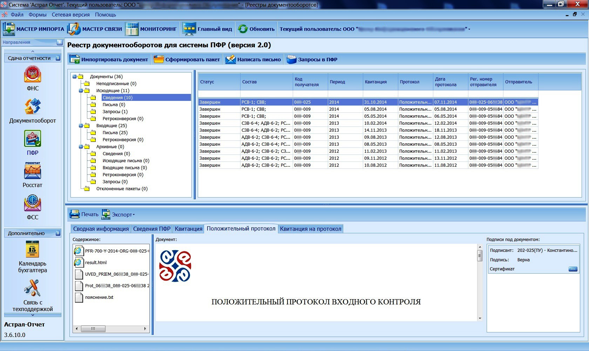Select the row with receipt 10.08.2012
This screenshot has width=589, height=351.
click(x=368, y=165)
